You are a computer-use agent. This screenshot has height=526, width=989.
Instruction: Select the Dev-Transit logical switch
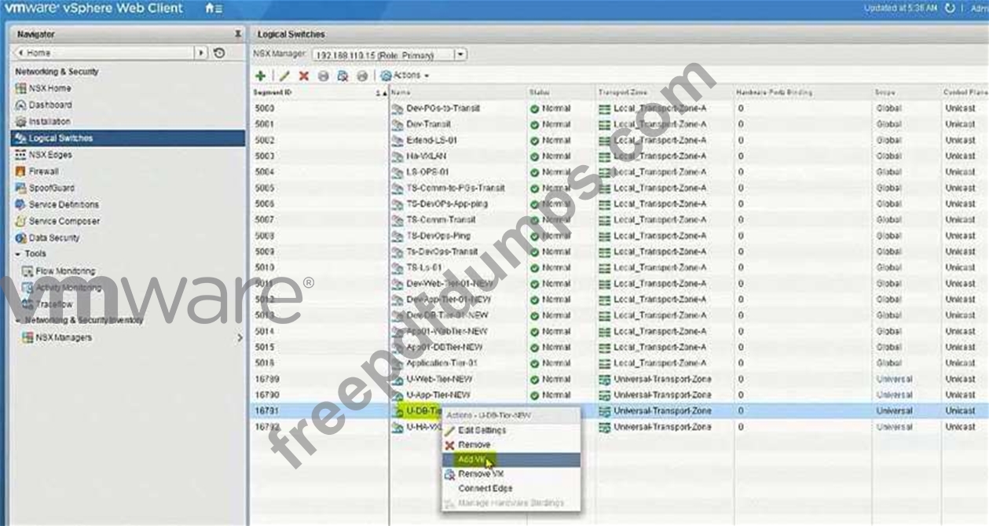[428, 124]
